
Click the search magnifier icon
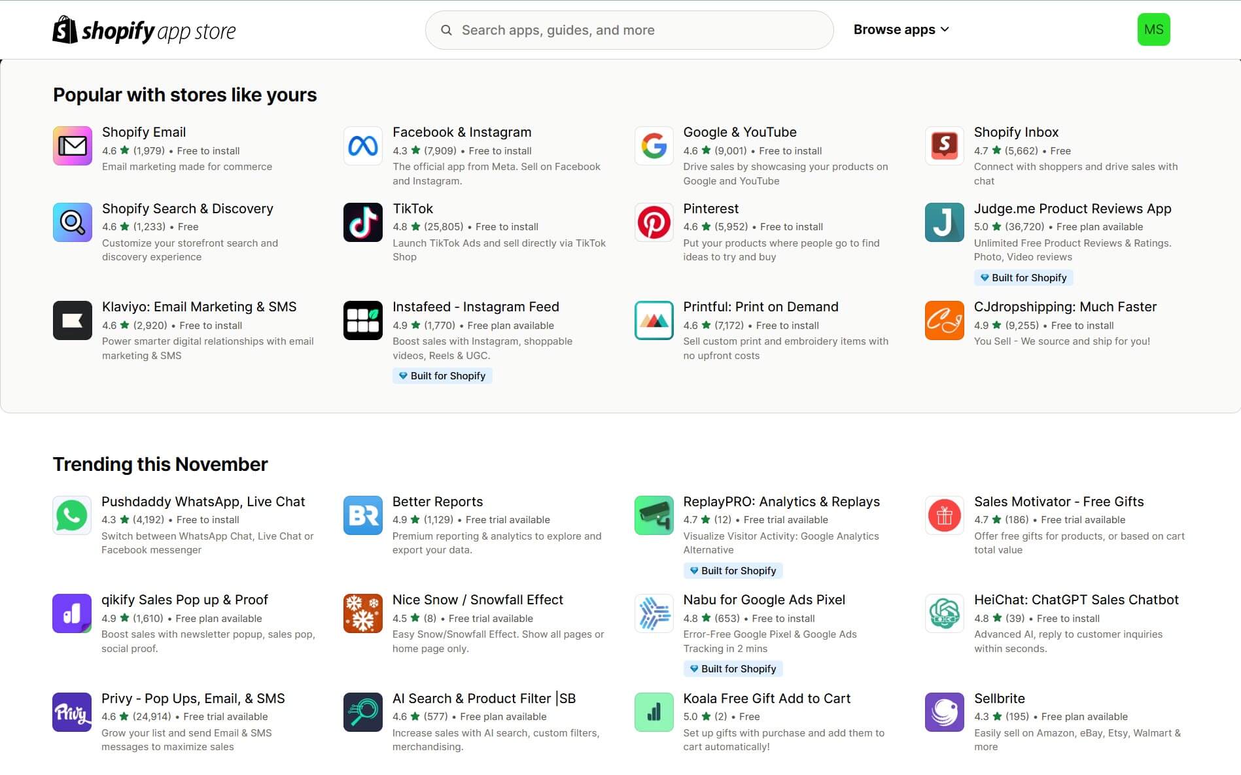[446, 30]
